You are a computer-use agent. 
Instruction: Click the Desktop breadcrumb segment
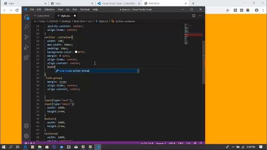coord(66,21)
